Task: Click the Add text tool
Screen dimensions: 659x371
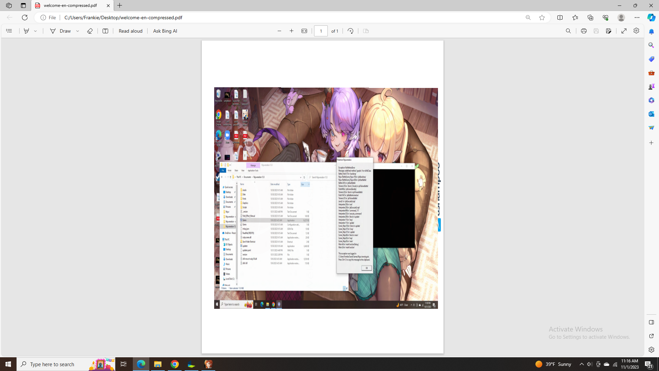Action: point(105,31)
